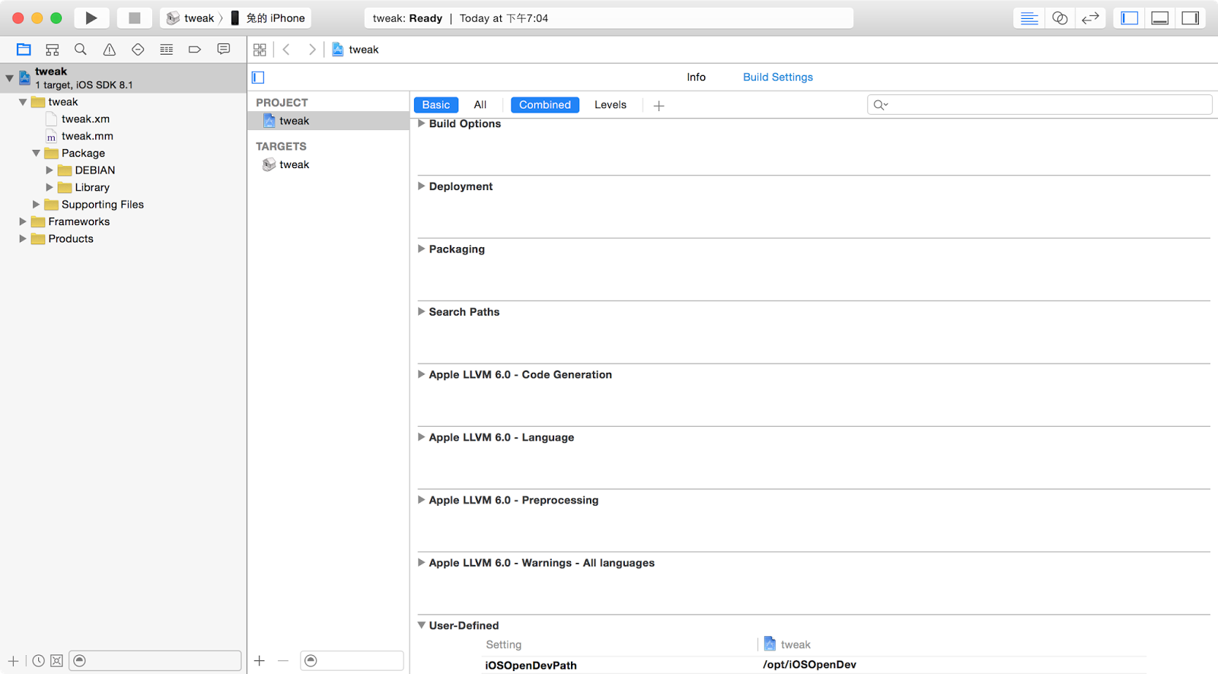This screenshot has height=674, width=1218.
Task: Expand the Library folder
Action: (49, 187)
